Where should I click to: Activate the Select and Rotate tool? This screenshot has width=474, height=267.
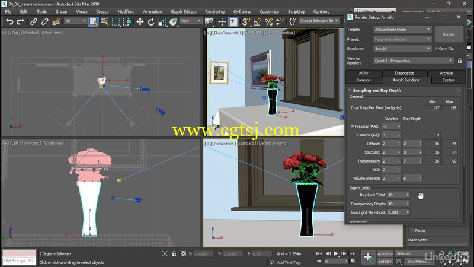pos(151,21)
